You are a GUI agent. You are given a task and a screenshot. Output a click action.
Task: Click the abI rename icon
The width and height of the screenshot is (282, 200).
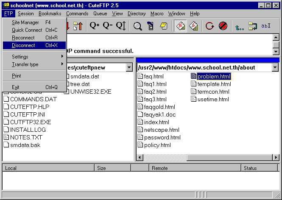pos(266,26)
